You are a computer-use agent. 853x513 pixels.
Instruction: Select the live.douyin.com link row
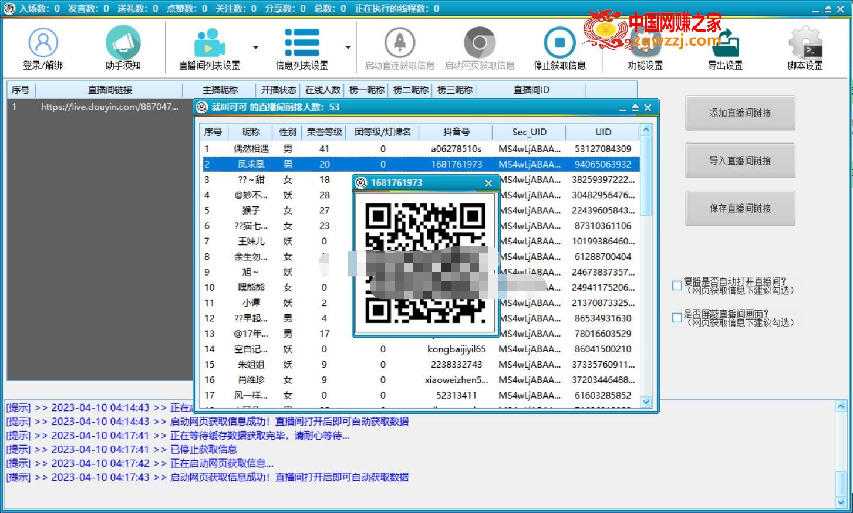tap(101, 107)
